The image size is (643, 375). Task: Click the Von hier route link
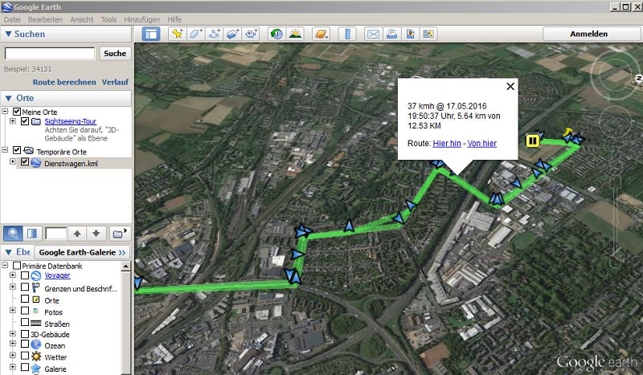[481, 143]
